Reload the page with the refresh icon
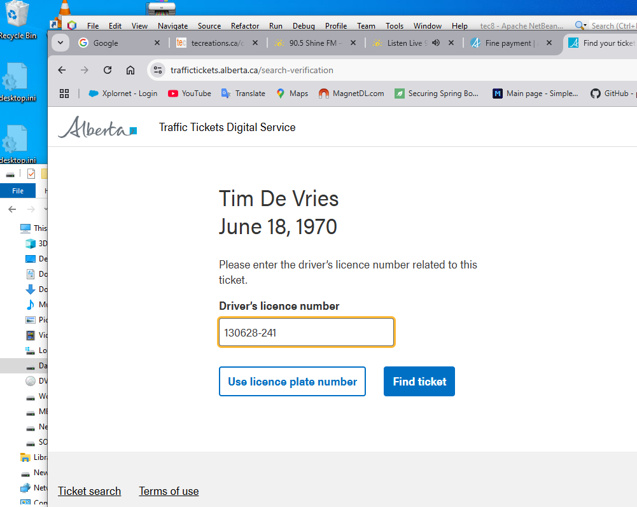637x507 pixels. click(x=108, y=70)
